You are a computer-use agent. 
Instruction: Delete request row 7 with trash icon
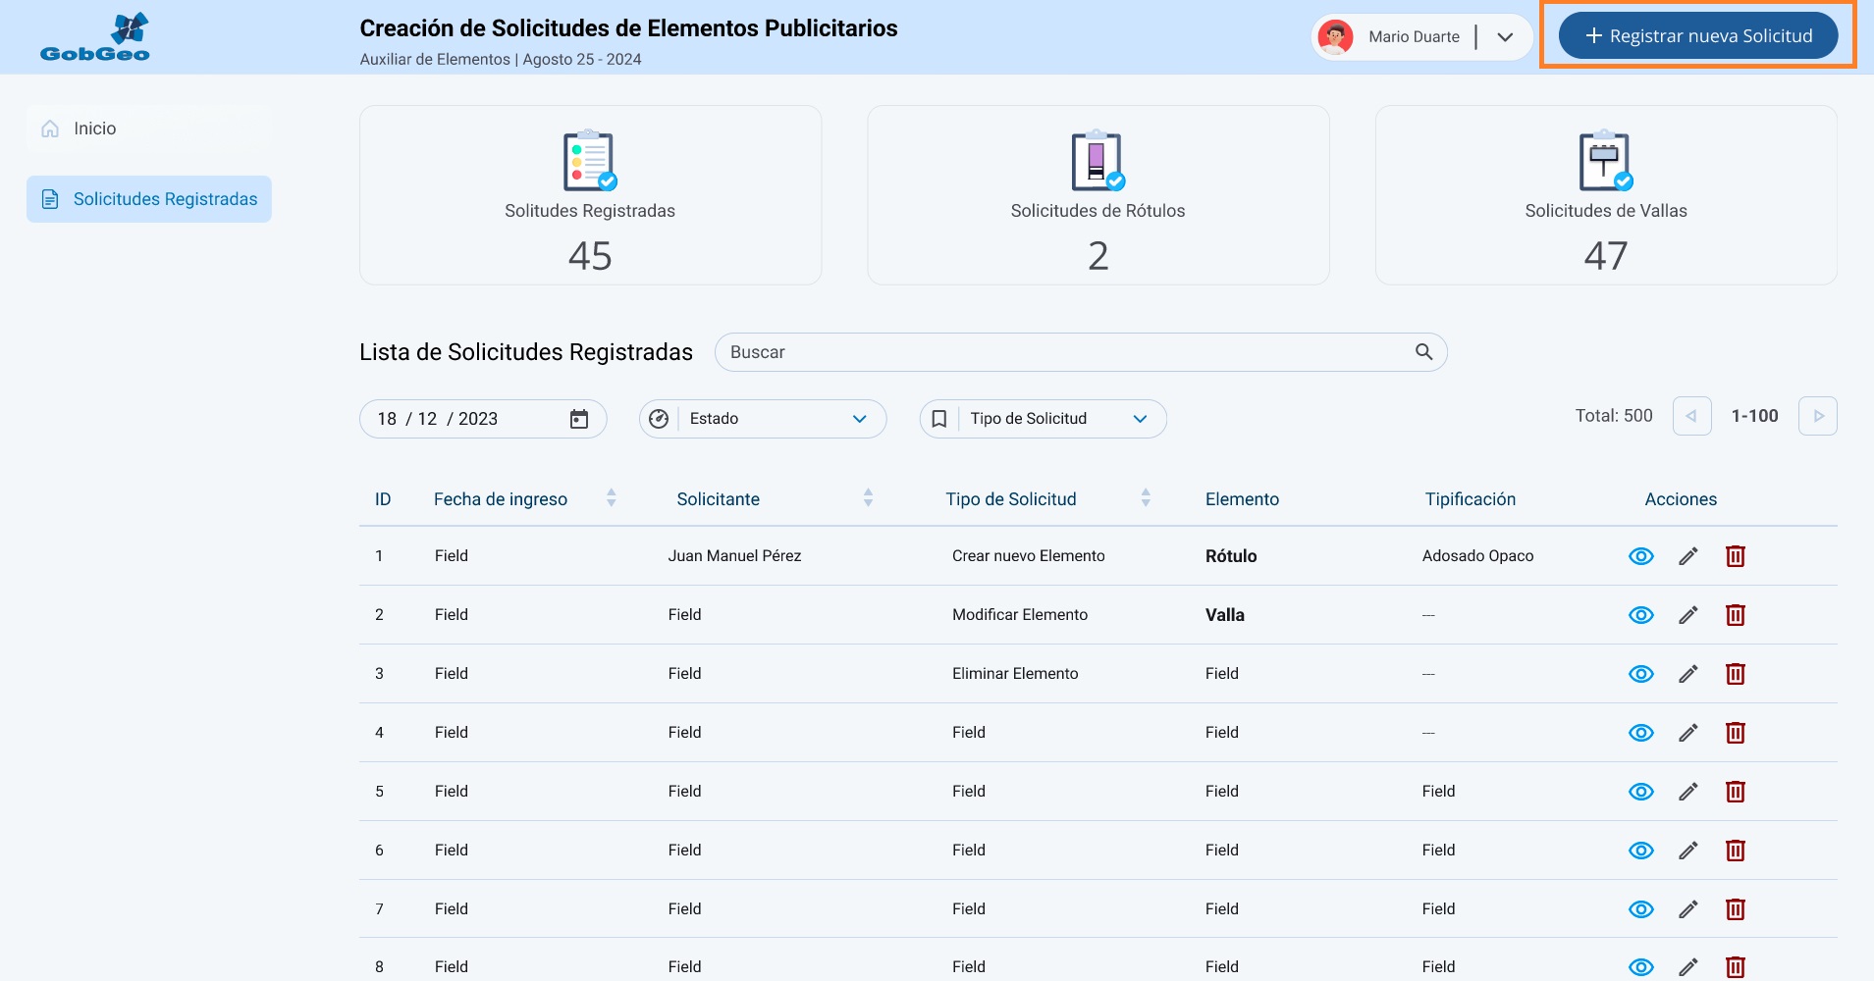point(1735,909)
